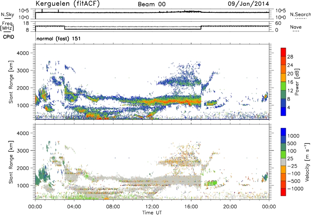Click the 'Velocity [m s-1]' colorbar label
Viewport: 311px width, 215px height.
tap(307, 162)
